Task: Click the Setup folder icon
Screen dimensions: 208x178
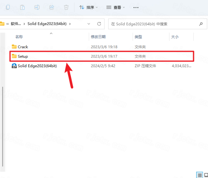Action: [x=14, y=56]
